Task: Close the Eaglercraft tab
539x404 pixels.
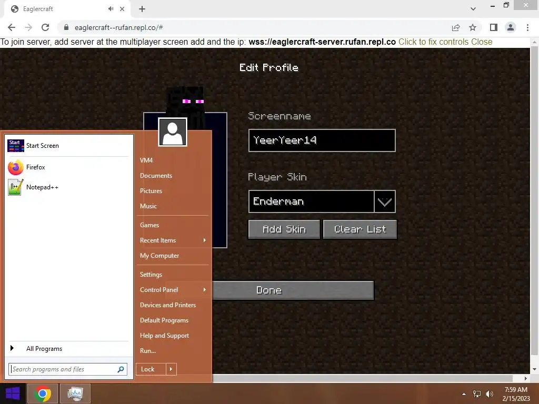Action: point(122,9)
